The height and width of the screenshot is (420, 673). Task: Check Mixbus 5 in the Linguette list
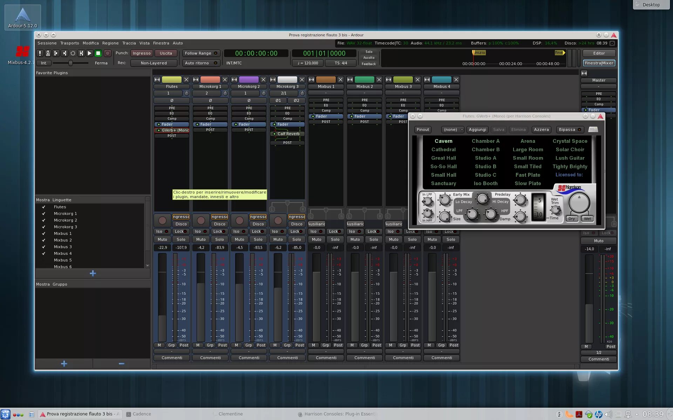[x=44, y=260]
